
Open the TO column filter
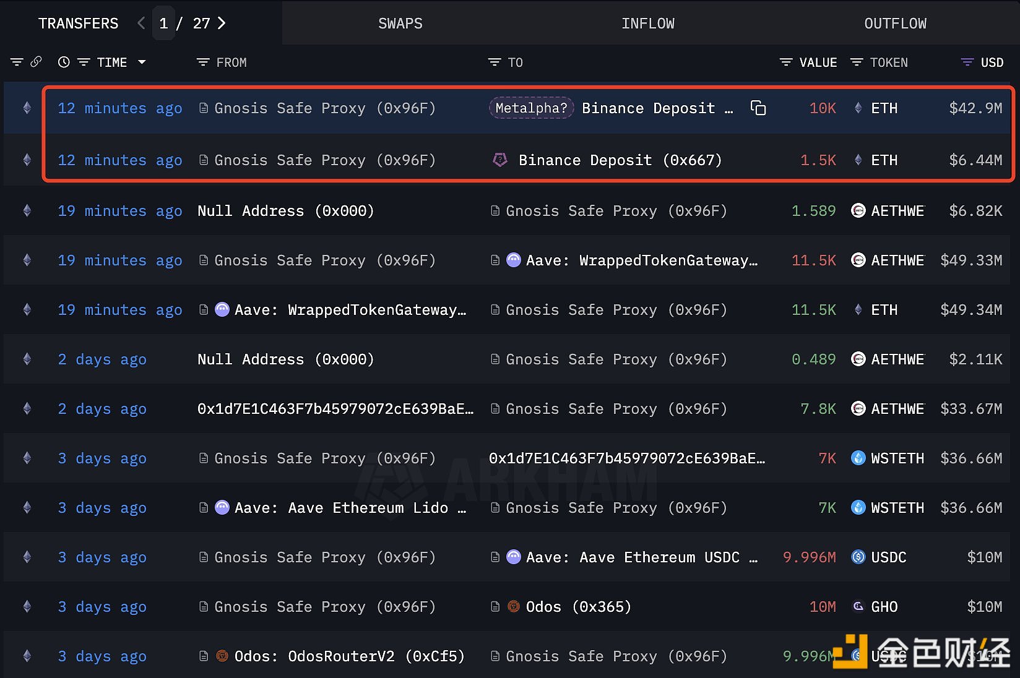pos(495,62)
